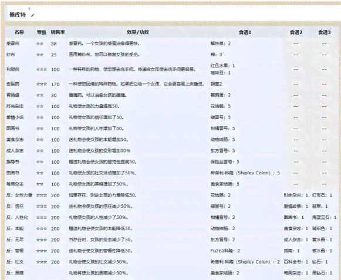Click the description starting 感冒药。一个女孩
The width and height of the screenshot is (341, 280).
click(104, 43)
